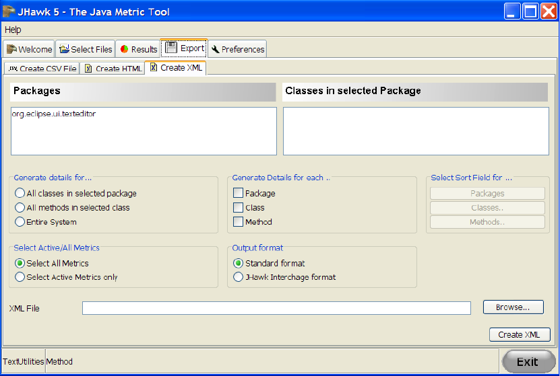
Task: Go to the Results tab
Action: pyautogui.click(x=138, y=49)
